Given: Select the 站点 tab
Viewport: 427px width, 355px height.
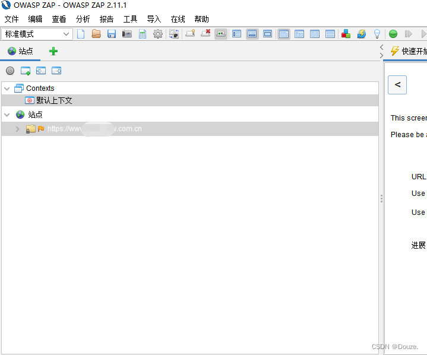Looking at the screenshot, I should [x=20, y=51].
